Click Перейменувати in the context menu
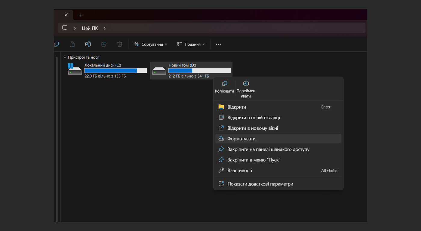Image resolution: width=421 pixels, height=231 pixels. point(246,90)
